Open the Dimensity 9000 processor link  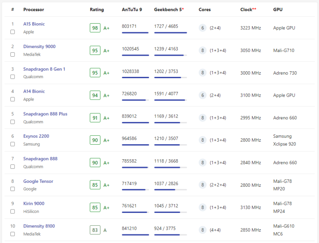tap(39, 46)
